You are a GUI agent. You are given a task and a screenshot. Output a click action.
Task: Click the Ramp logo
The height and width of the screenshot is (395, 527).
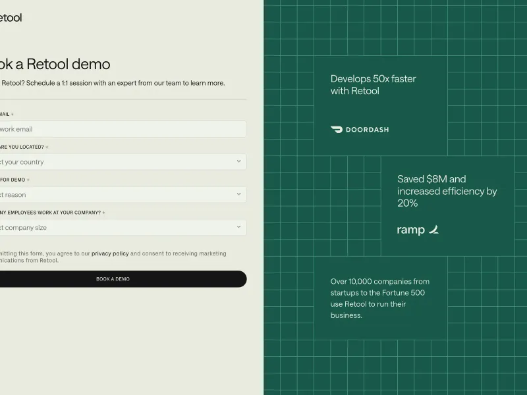click(x=418, y=230)
